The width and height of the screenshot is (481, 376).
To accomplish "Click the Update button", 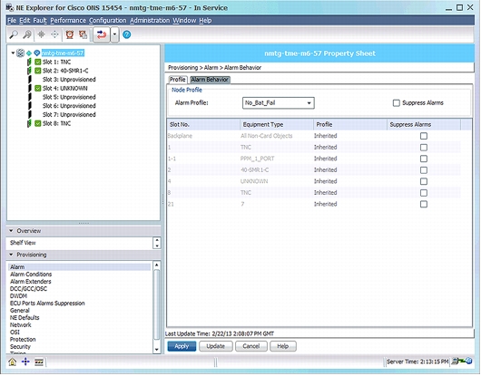I will 216,346.
